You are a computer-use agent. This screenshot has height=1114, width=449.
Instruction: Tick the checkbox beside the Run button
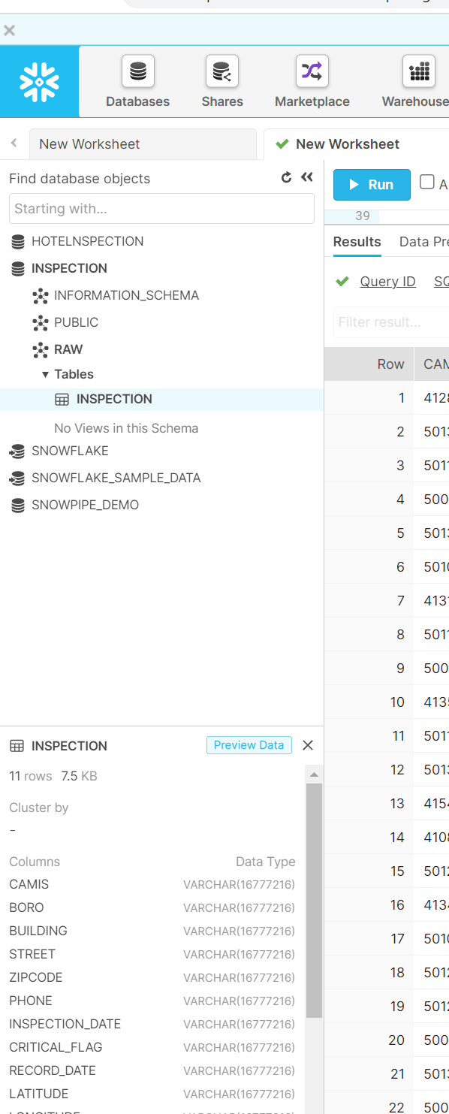(427, 182)
